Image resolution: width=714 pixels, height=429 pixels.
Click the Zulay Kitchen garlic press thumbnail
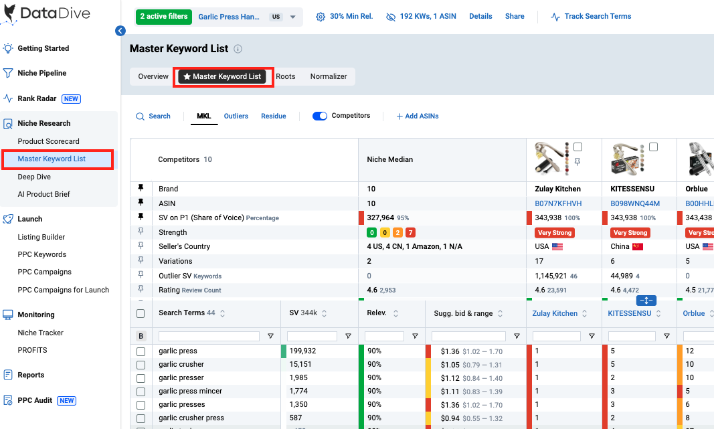pos(551,159)
